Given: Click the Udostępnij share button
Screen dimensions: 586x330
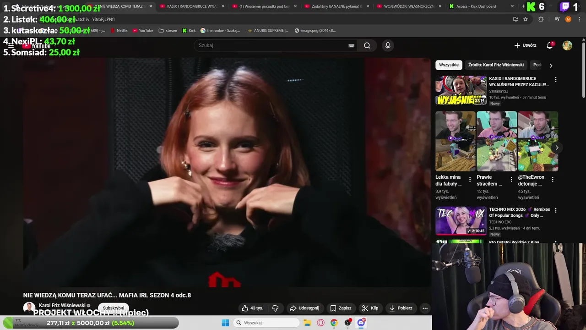Looking at the screenshot, I should (x=304, y=308).
